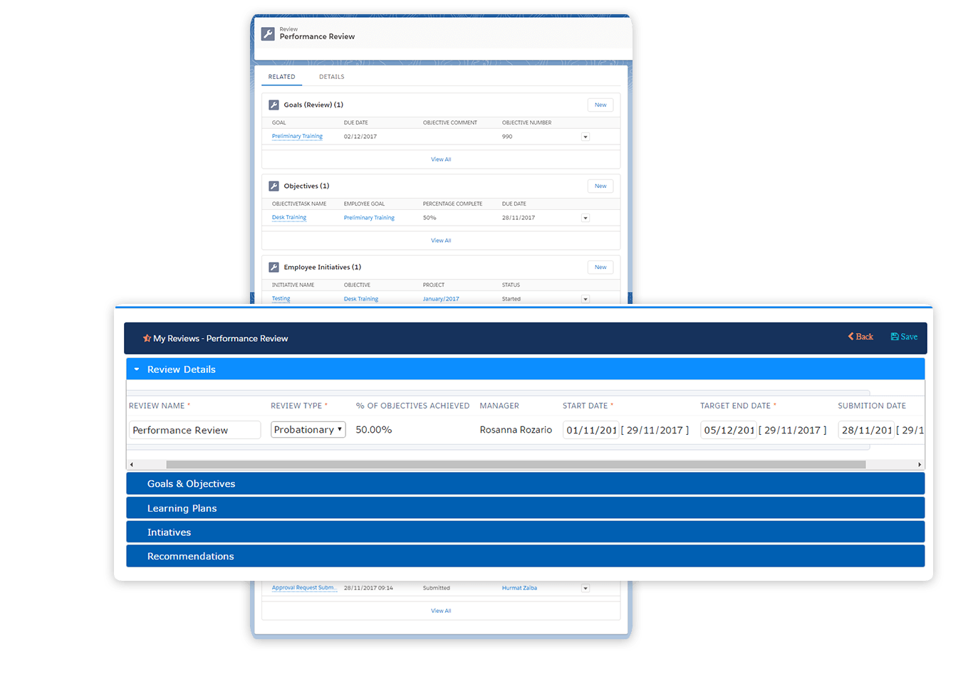The height and width of the screenshot is (689, 973).
Task: Select the Related tab
Action: [x=281, y=77]
